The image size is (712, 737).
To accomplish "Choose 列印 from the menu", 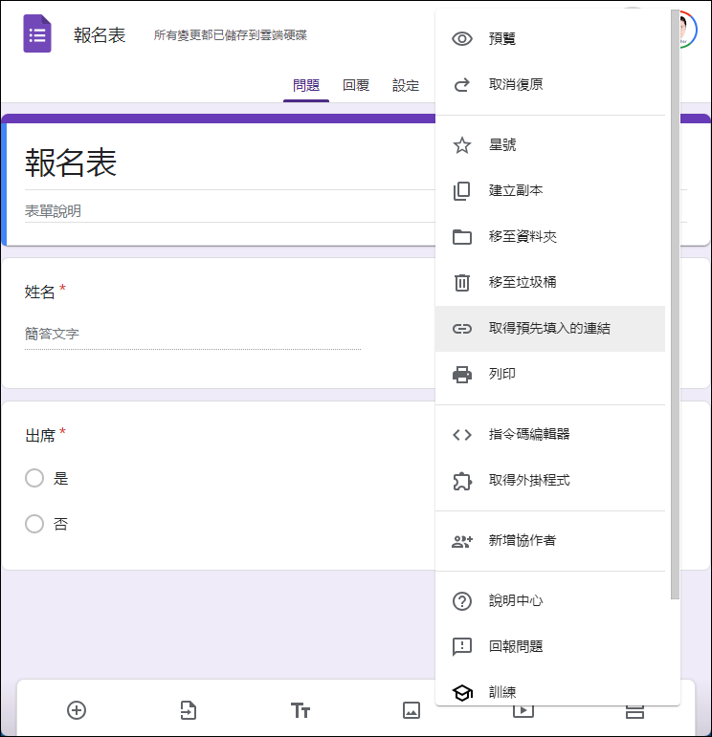I will click(x=550, y=375).
